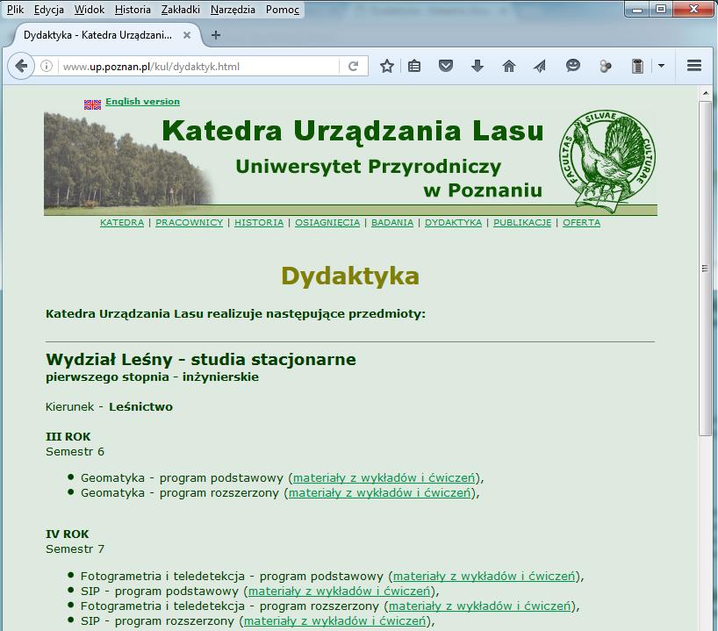This screenshot has height=631, width=718.
Task: Open the BADANIA navigation link
Action: tap(392, 223)
